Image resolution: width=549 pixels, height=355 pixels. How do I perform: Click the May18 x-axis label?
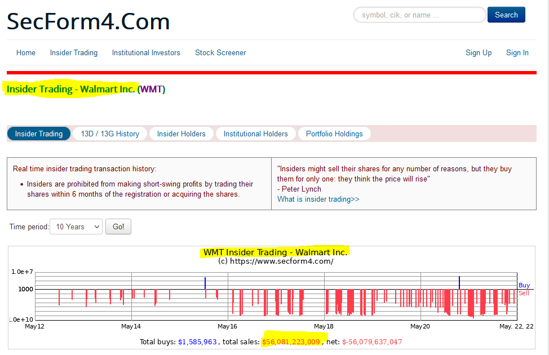coord(324,326)
